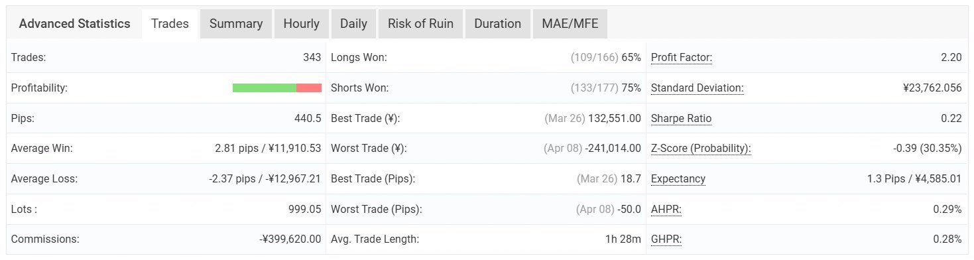Open the MAE/MFE tab
Image resolution: width=974 pixels, height=260 pixels.
[570, 24]
